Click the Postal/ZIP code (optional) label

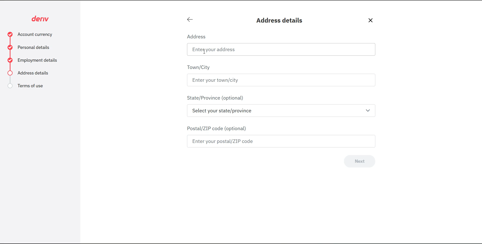tap(216, 128)
